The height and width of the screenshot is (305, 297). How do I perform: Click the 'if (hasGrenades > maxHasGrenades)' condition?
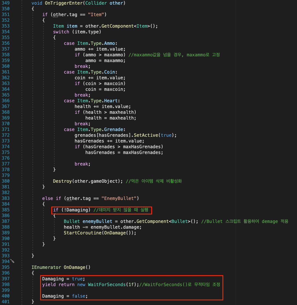(x=119, y=147)
